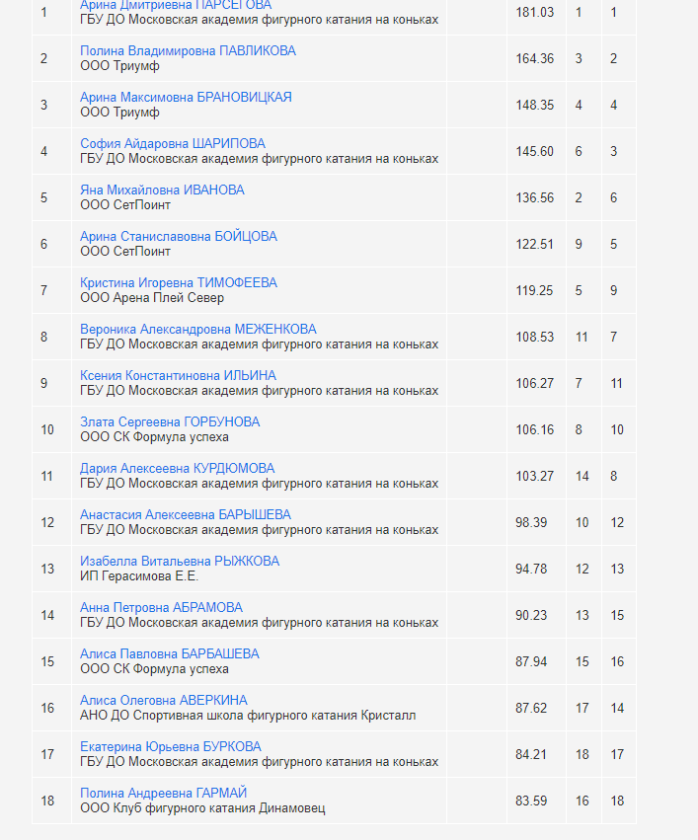The height and width of the screenshot is (840, 698).
Task: Click place number 10 in ГОРБУНОВА row
Action: pyautogui.click(x=47, y=429)
